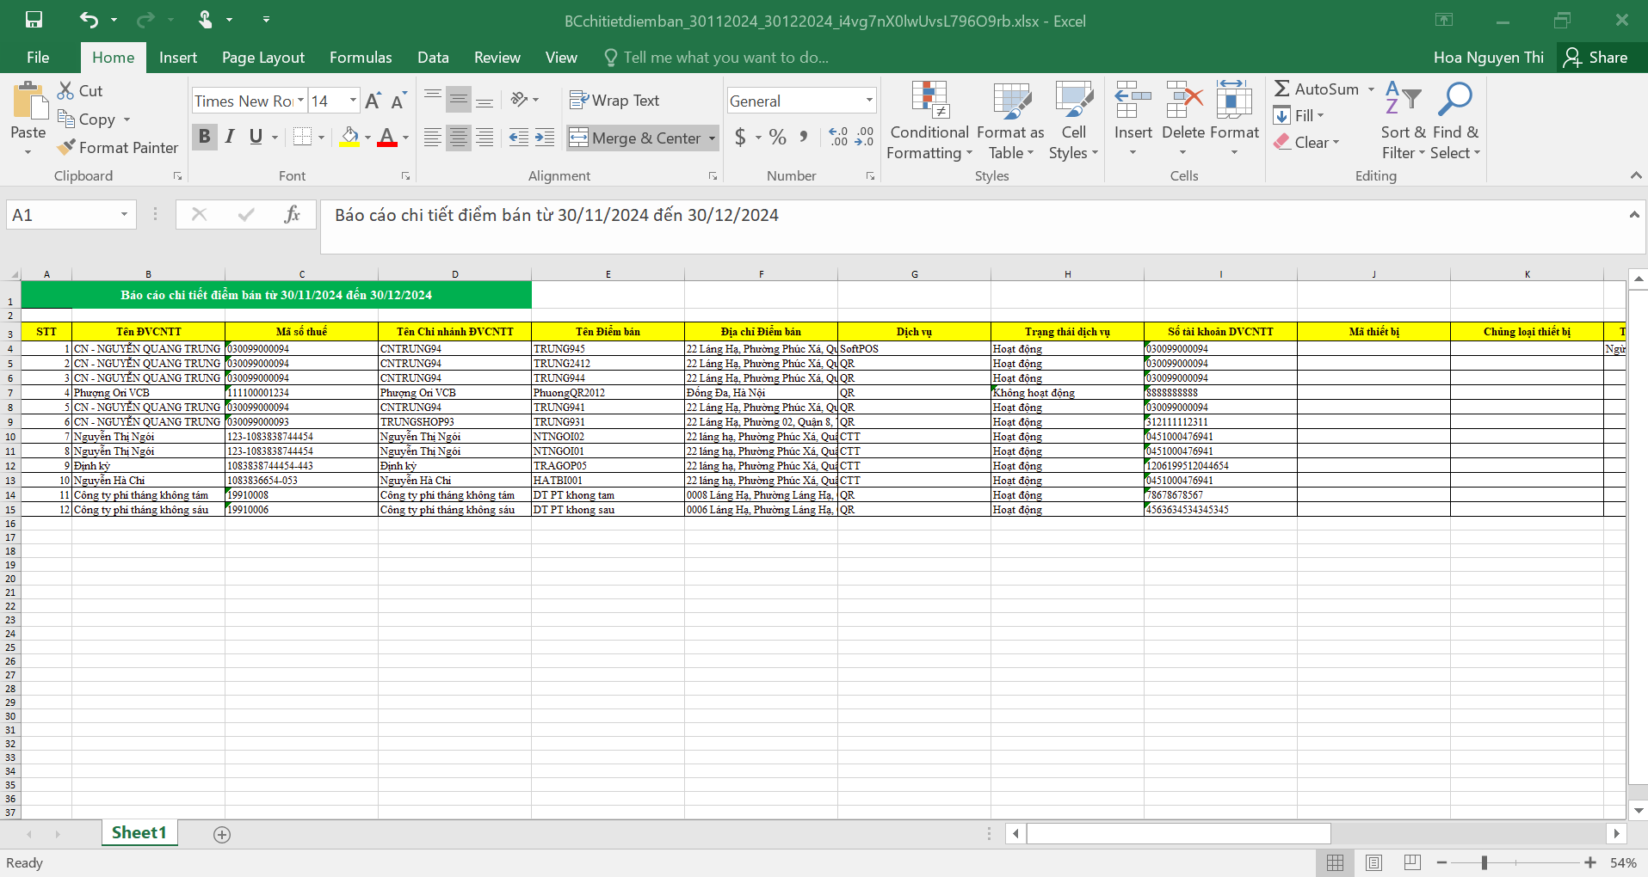Screen dimensions: 1648x877
Task: Switch to the Insert tab
Action: point(178,58)
